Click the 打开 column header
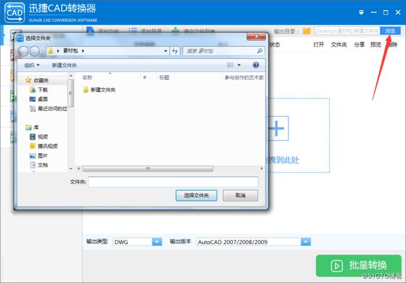 tap(319, 44)
